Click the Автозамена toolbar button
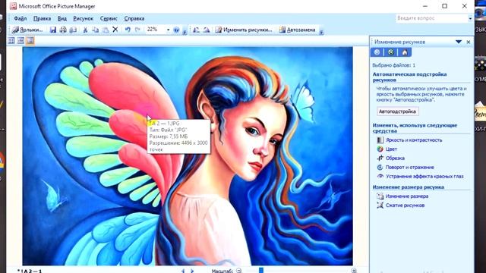This screenshot has width=486, height=273. tap(297, 30)
